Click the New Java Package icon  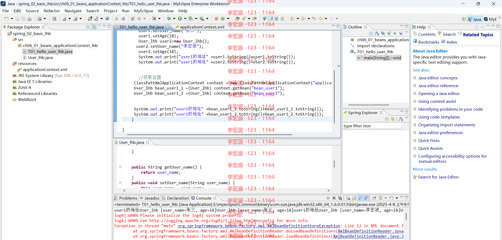pyautogui.click(x=216, y=19)
